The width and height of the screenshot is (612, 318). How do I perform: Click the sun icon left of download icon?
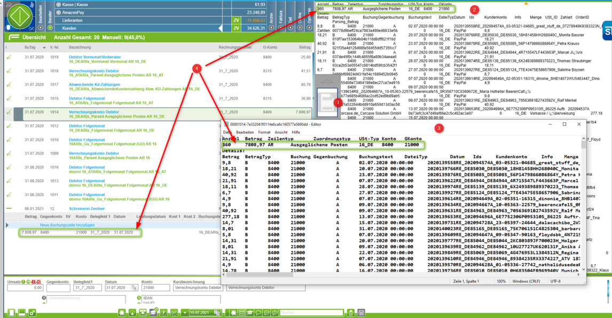pos(122,313)
